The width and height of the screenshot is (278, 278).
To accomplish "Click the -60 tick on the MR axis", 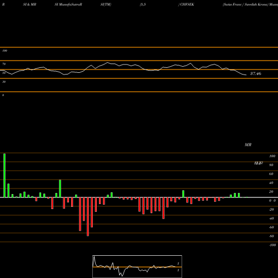I will click(x=271, y=227).
